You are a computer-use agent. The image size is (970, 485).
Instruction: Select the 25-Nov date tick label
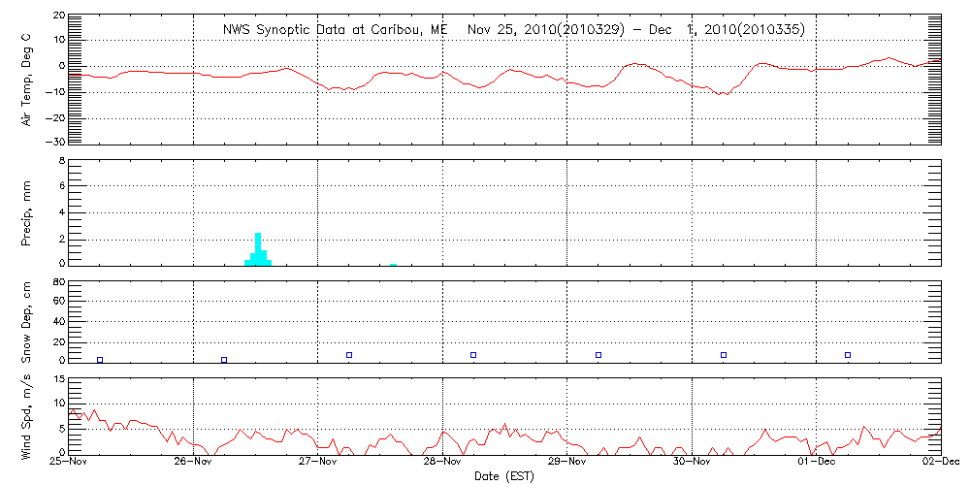tap(69, 464)
